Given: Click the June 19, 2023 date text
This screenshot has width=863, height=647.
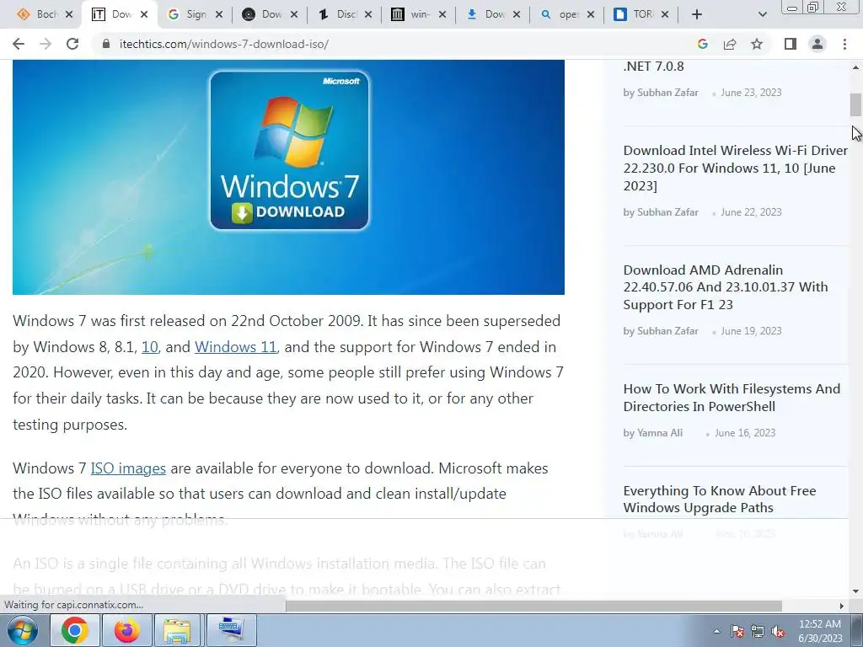Looking at the screenshot, I should pyautogui.click(x=751, y=331).
